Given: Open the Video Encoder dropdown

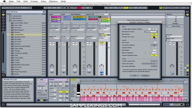Looking at the screenshot, I should pos(149,64).
